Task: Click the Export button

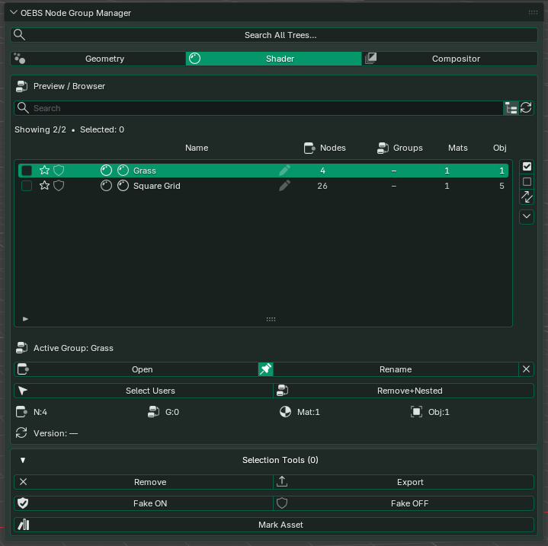Action: [x=404, y=482]
